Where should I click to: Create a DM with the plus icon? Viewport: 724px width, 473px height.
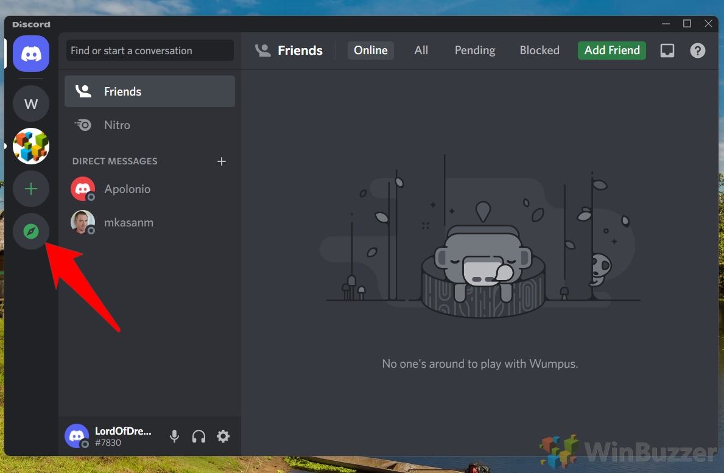[222, 161]
